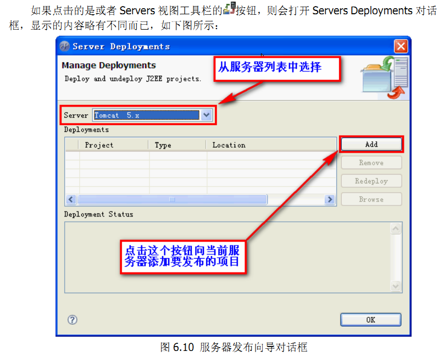Screen dimensions: 444x357
Task: Click the Deployment Status label
Action: click(98, 214)
